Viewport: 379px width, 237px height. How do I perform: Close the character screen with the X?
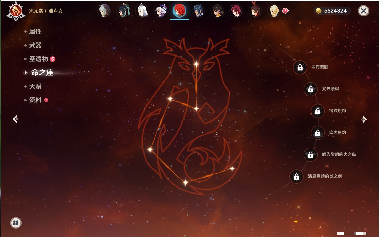[x=364, y=11]
